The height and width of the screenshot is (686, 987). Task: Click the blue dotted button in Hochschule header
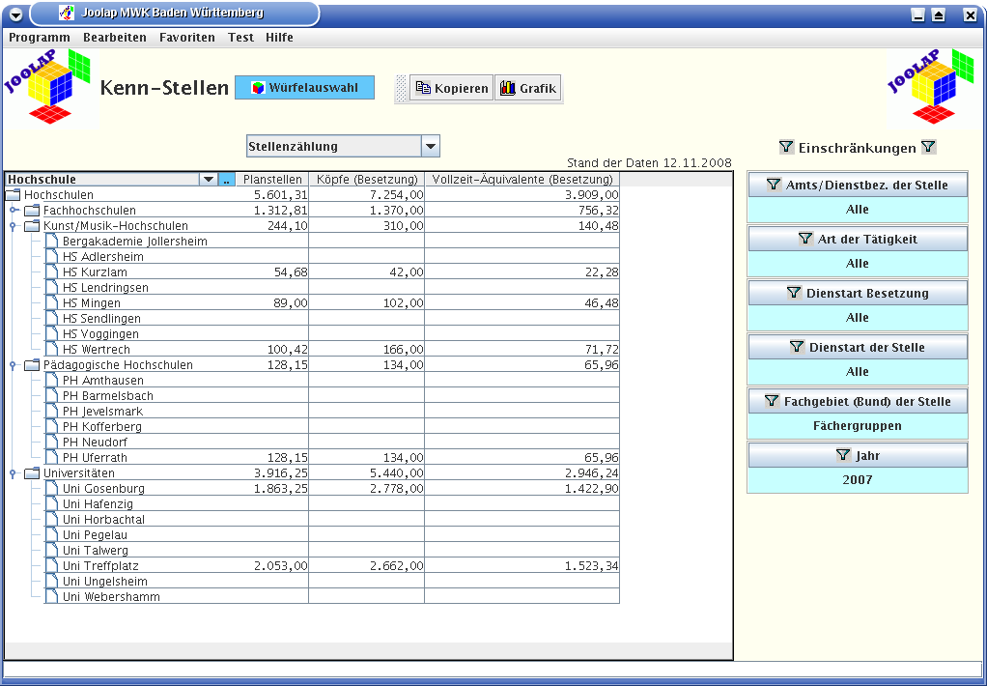tap(226, 180)
